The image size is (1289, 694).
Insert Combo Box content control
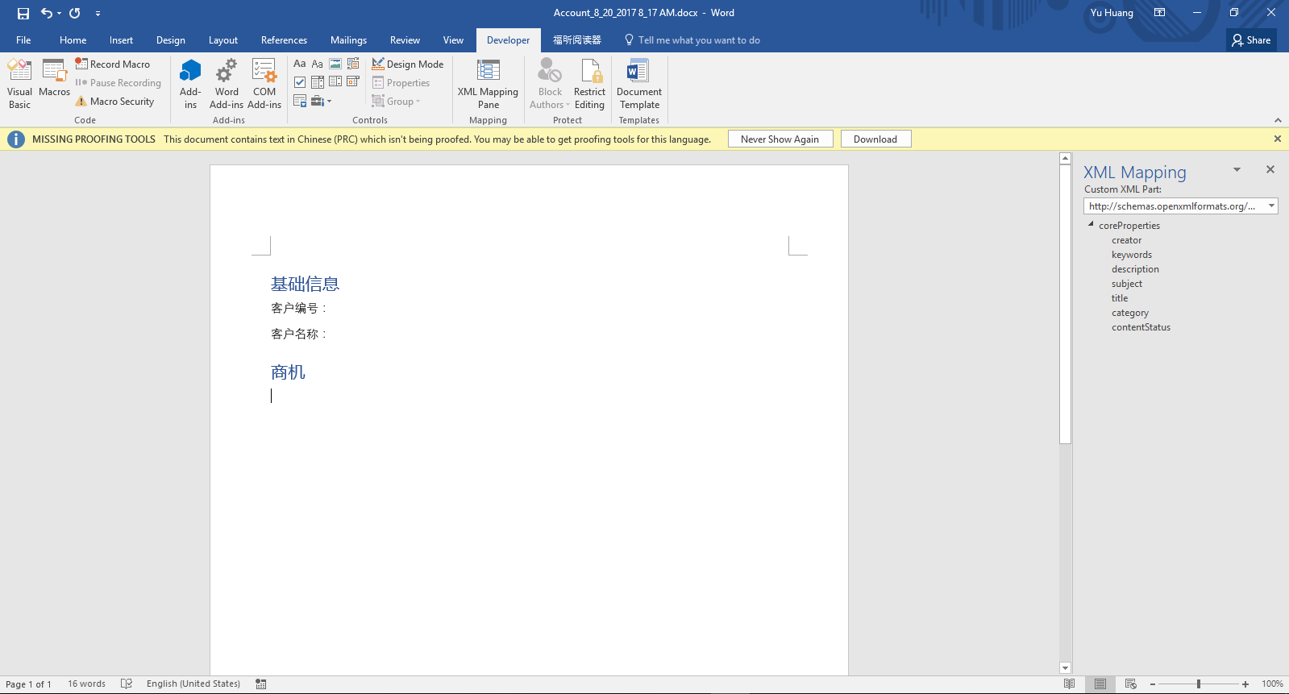coord(318,82)
